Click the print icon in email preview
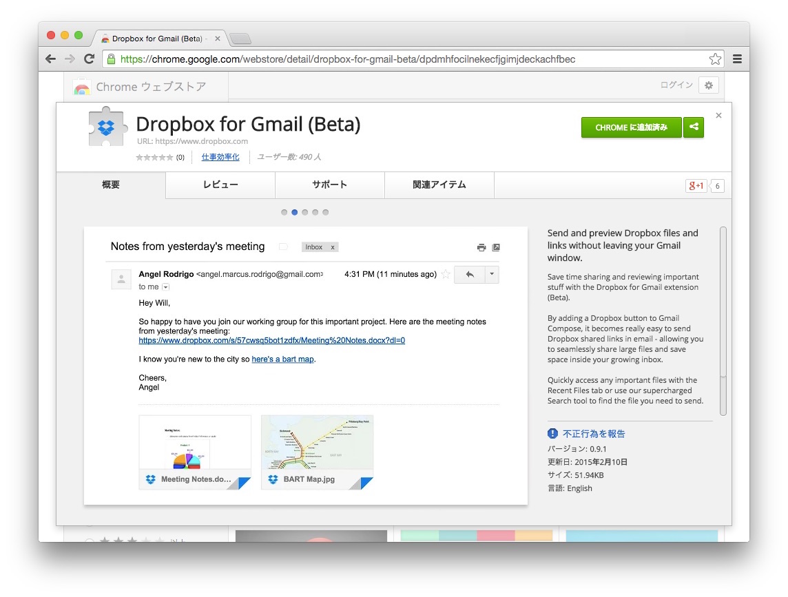Image resolution: width=788 pixels, height=597 pixels. click(481, 247)
